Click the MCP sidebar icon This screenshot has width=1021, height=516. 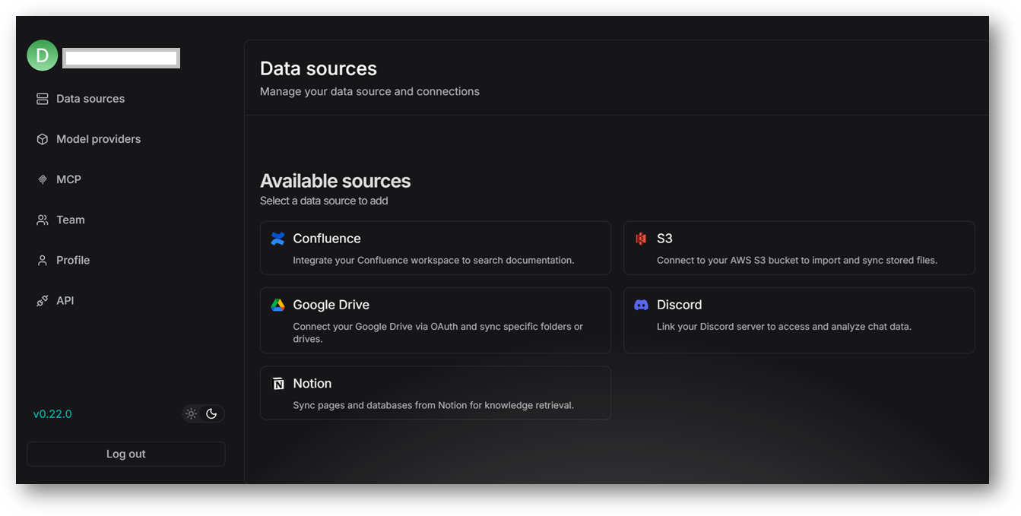tap(42, 179)
